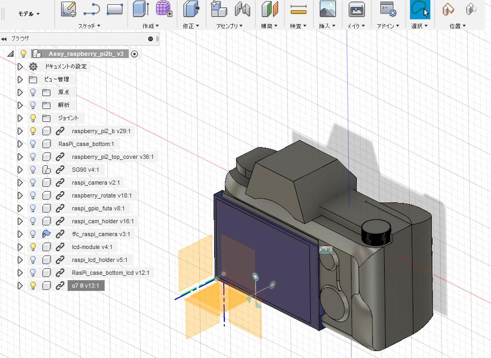Click the folder icon next to ジョイント
The width and height of the screenshot is (491, 358).
[46, 118]
